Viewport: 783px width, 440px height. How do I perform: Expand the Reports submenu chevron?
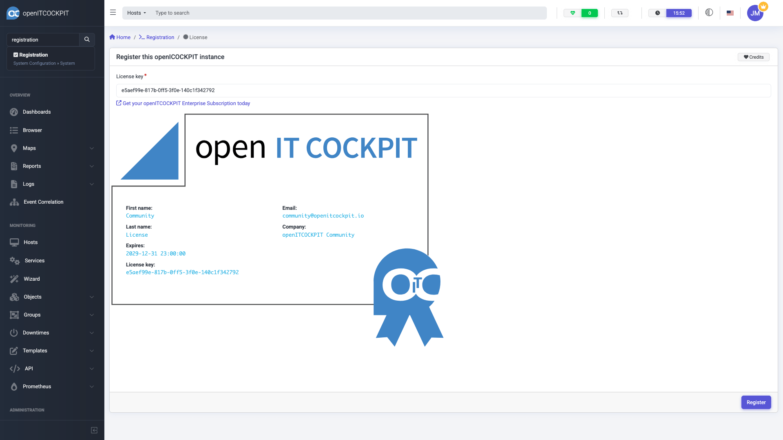[92, 166]
